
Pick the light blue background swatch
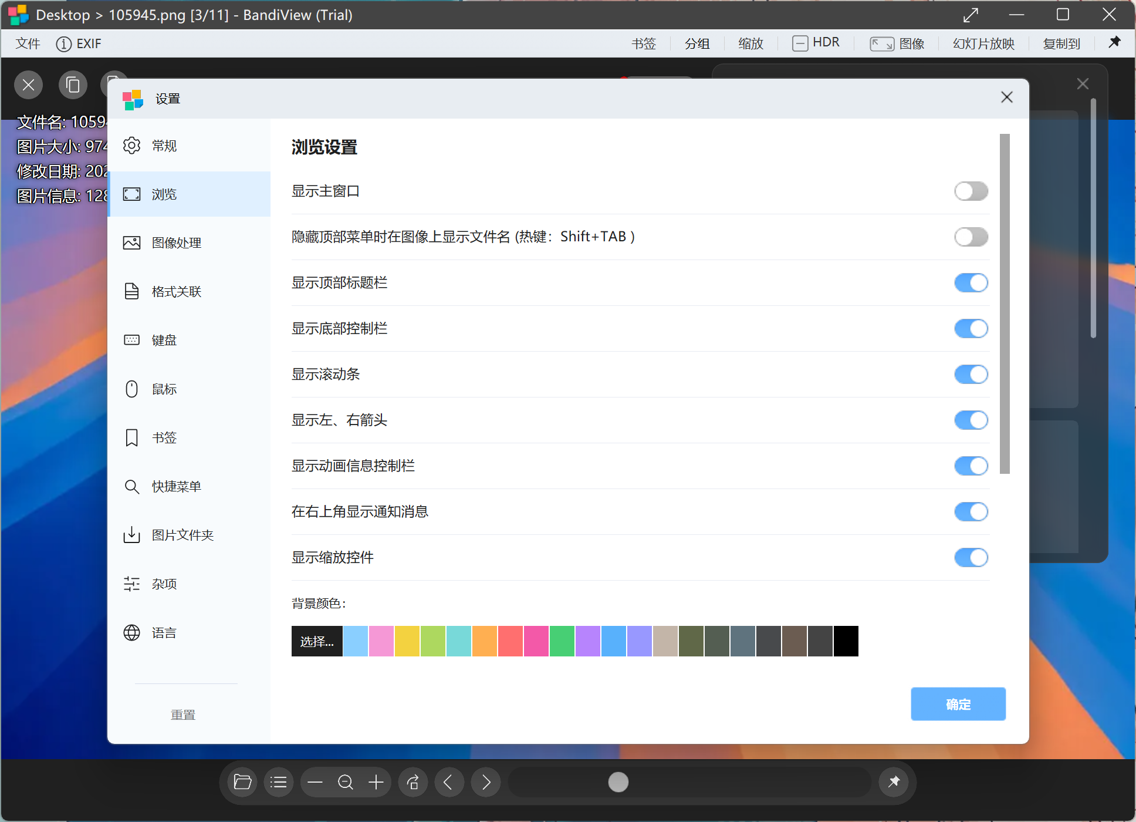(x=356, y=641)
